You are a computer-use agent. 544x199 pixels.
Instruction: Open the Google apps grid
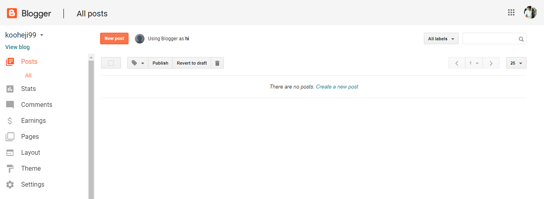(x=511, y=12)
